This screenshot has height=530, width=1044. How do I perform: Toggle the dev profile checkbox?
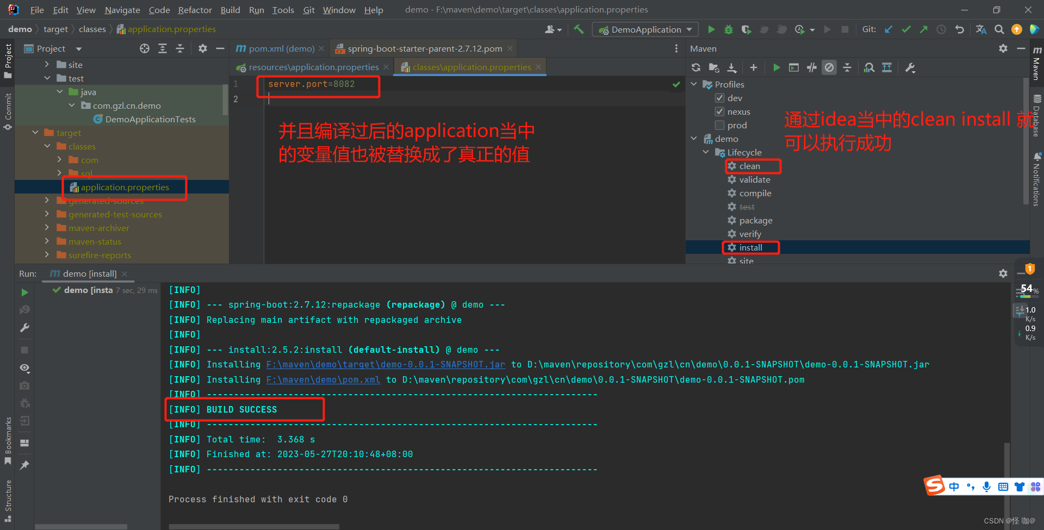[x=719, y=98]
